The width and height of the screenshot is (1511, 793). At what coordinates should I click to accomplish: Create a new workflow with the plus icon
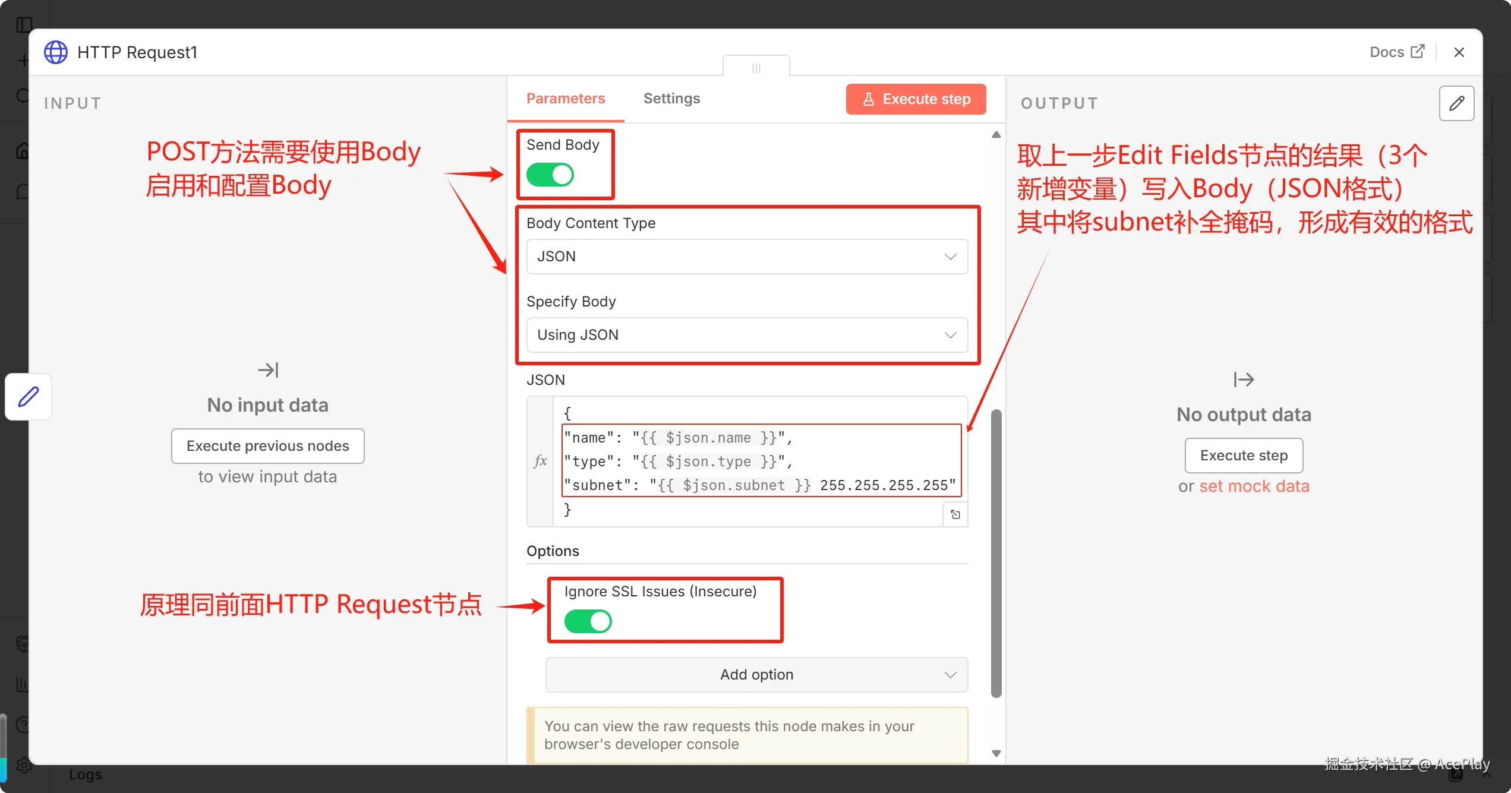pos(23,60)
